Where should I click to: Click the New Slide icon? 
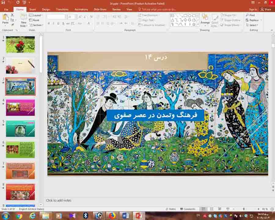coord(23,17)
